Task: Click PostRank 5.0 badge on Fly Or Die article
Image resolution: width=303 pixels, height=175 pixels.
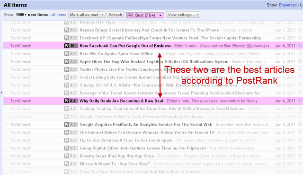Action: coord(71,141)
